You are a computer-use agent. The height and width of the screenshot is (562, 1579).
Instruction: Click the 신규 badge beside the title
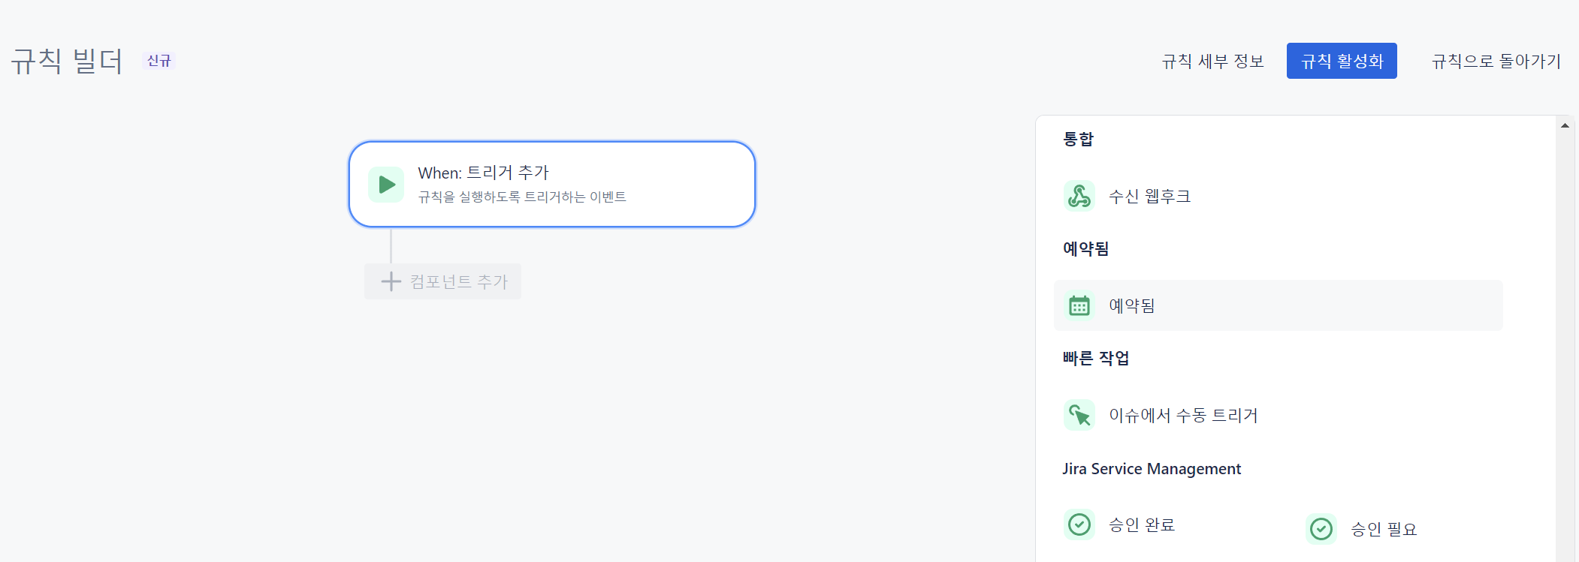pyautogui.click(x=159, y=61)
